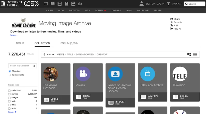Toggle sort direction arrows beside Sort By
Viewport: 206px width, 114px height.
click(x=44, y=54)
